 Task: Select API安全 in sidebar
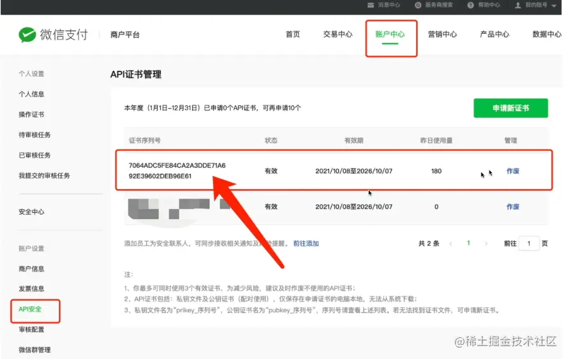30,309
